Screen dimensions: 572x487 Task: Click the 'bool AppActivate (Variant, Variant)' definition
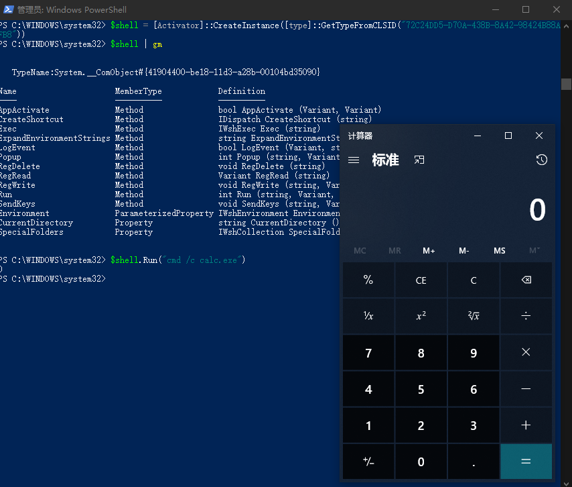click(299, 110)
